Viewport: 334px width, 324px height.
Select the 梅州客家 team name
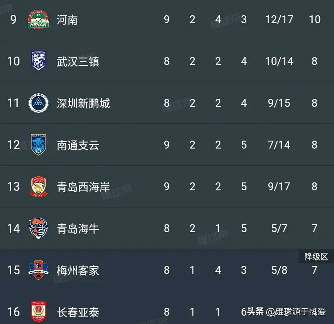coord(78,271)
